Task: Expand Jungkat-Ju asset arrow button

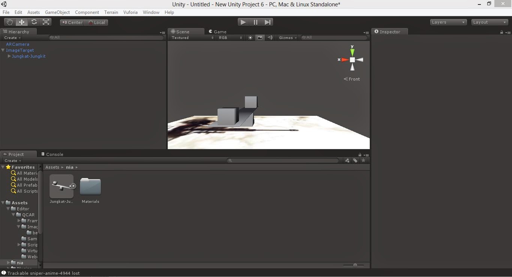Action: (73, 186)
